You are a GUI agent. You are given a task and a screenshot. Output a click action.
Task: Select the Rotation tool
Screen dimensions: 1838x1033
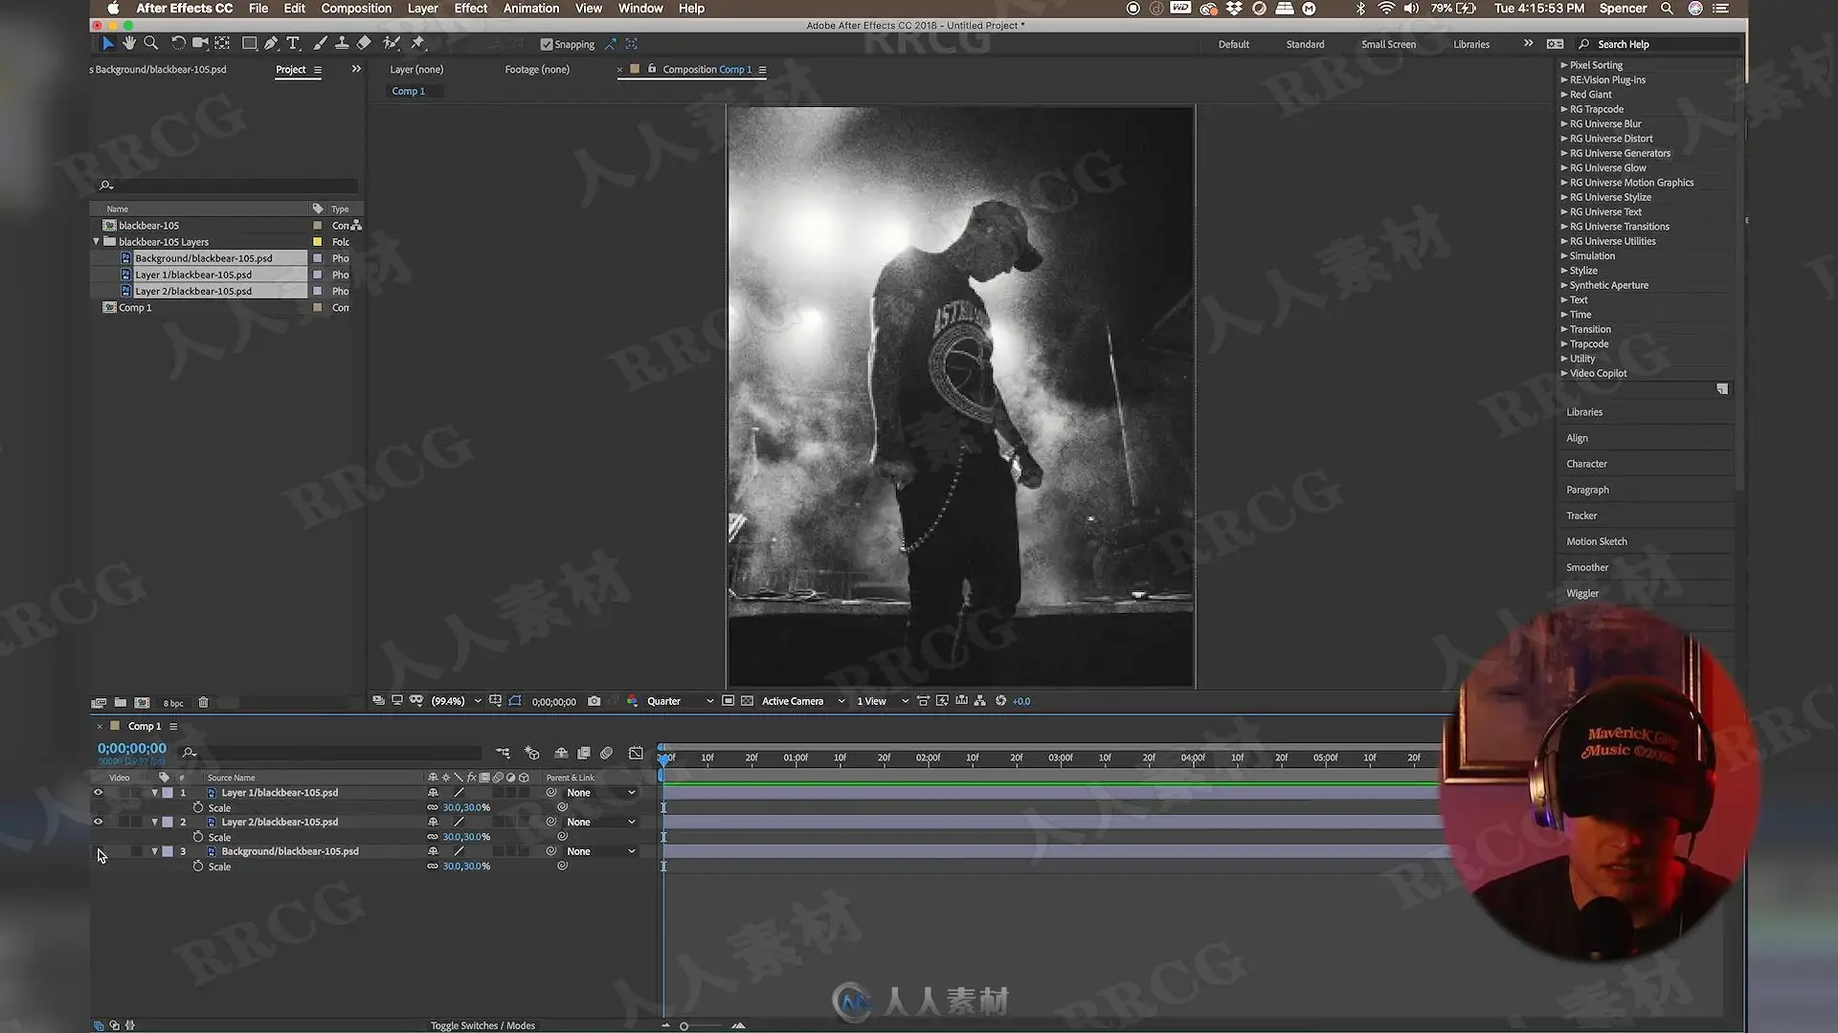177,43
